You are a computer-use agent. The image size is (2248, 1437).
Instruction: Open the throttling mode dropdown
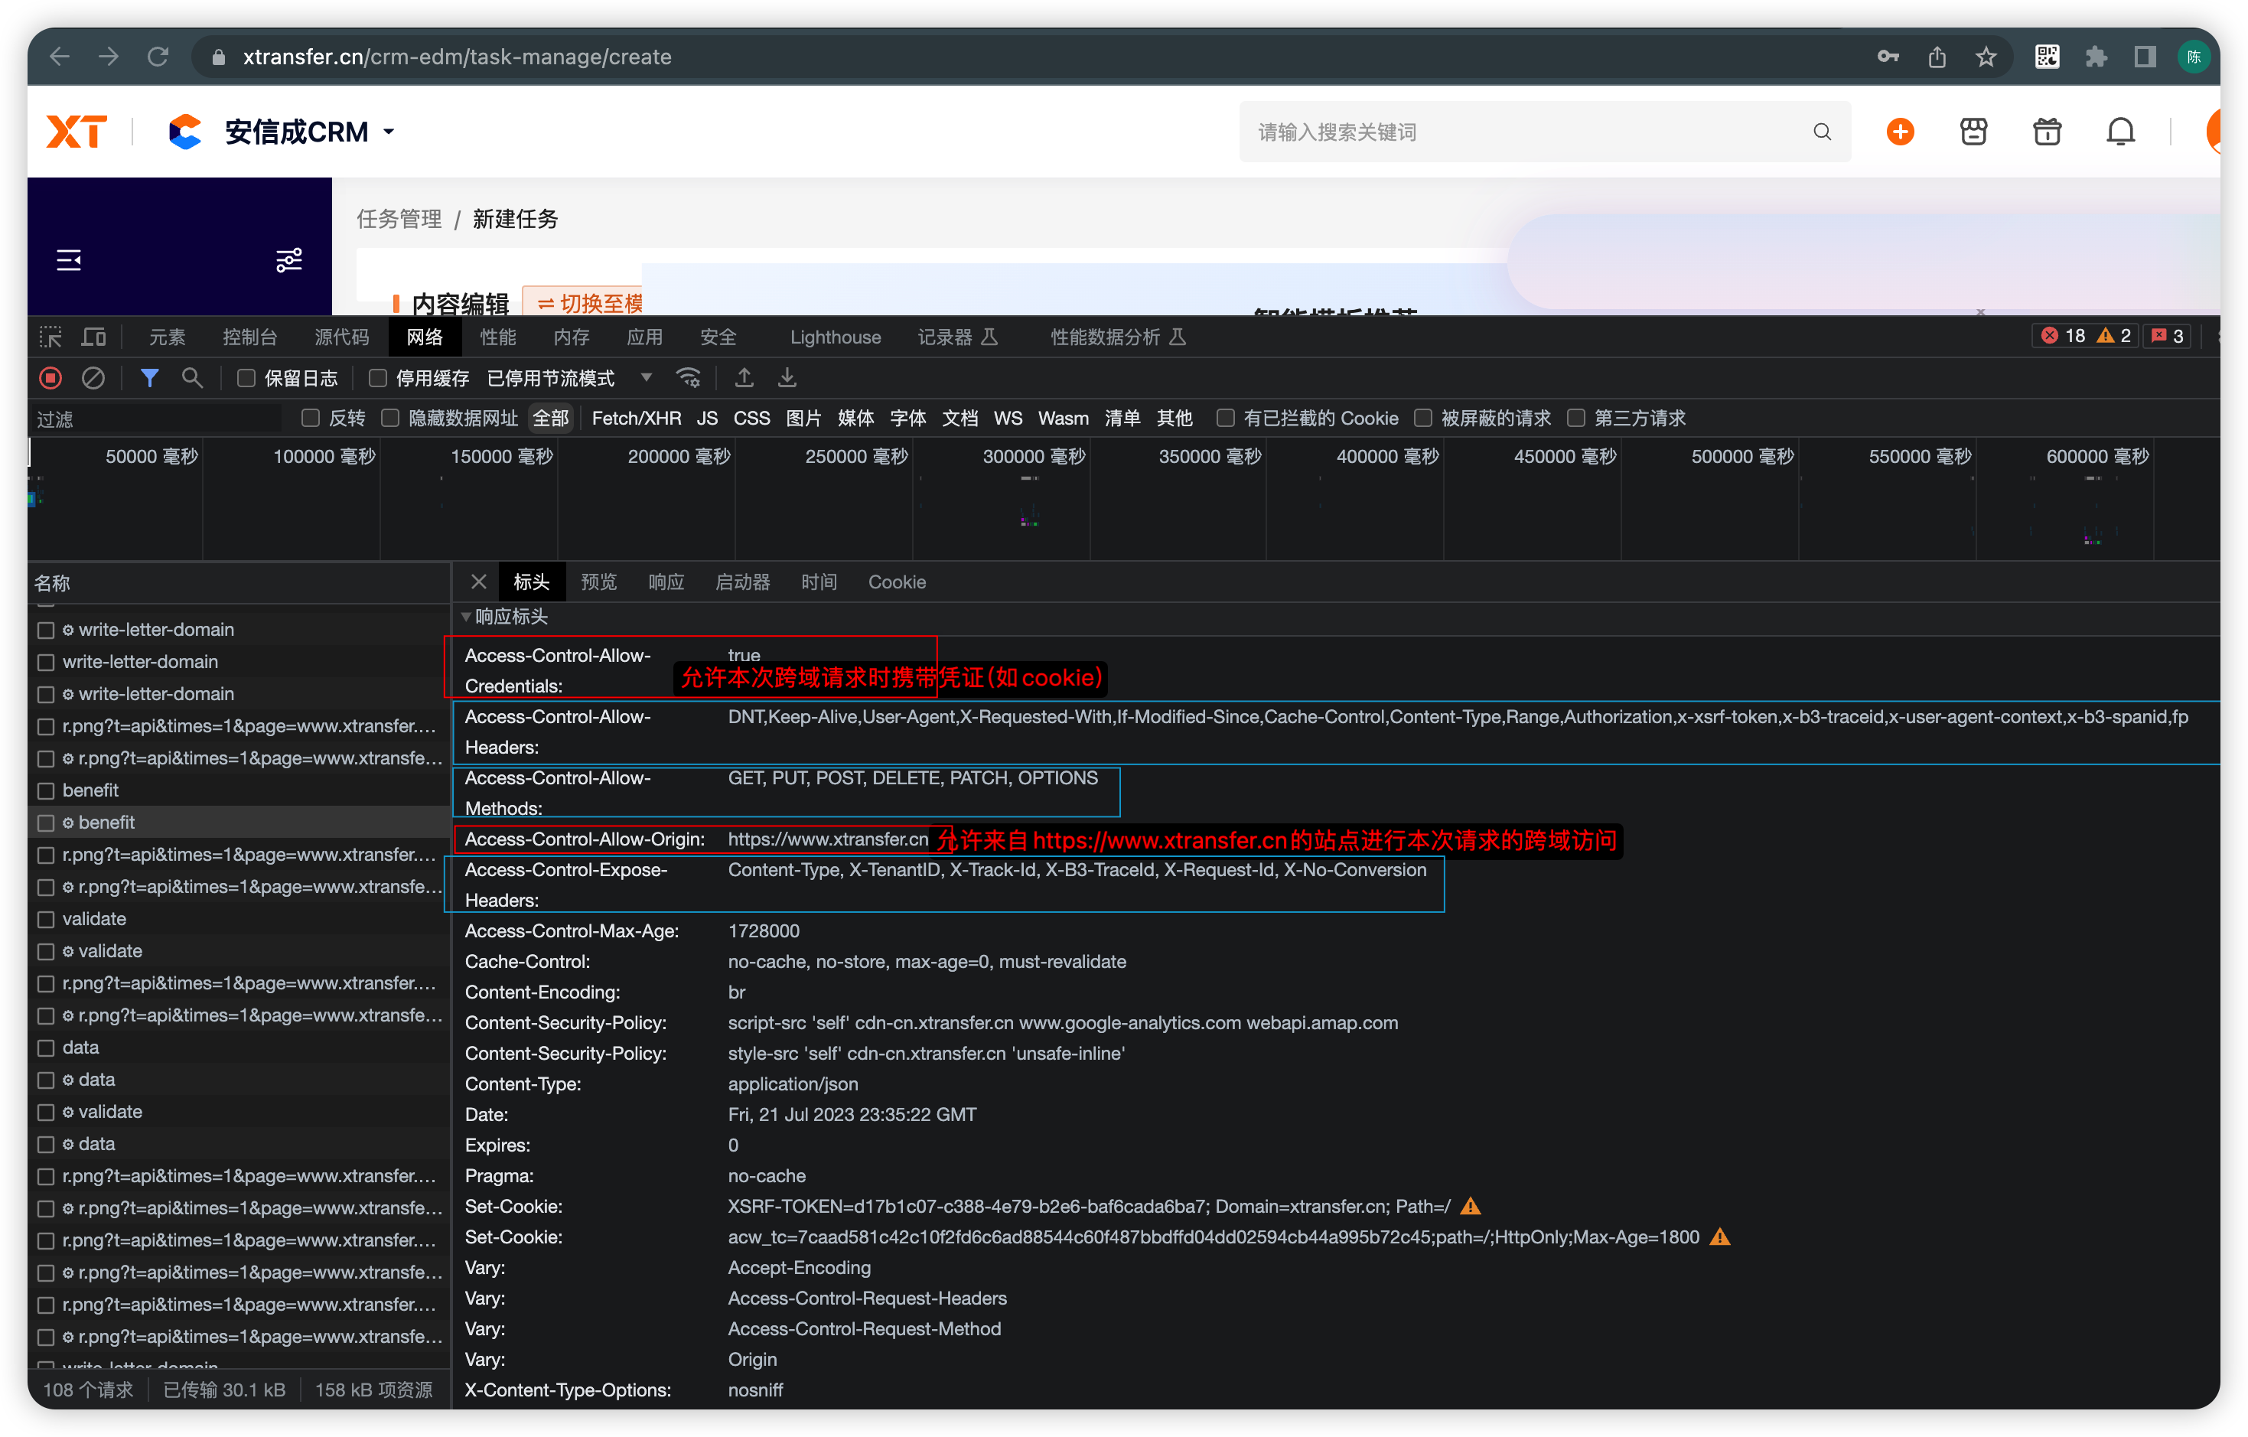[646, 378]
